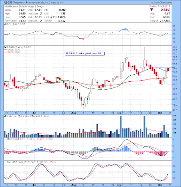The height and width of the screenshot is (187, 181).
Task: Click the -2.64% percent change
Action: pyautogui.click(x=165, y=10)
